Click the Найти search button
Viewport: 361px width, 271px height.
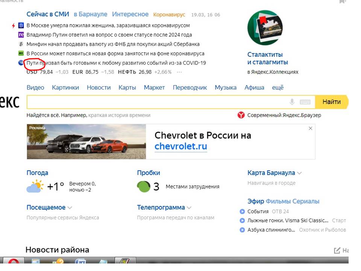click(332, 102)
